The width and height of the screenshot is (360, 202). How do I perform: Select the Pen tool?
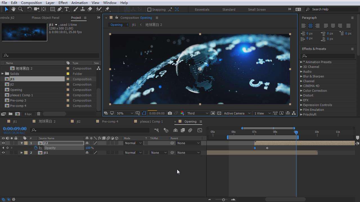pyautogui.click(x=60, y=9)
